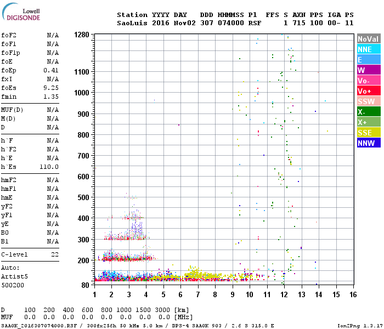Choose the X- dark green legend swatch
Screen dimensions: 384x329
point(369,112)
